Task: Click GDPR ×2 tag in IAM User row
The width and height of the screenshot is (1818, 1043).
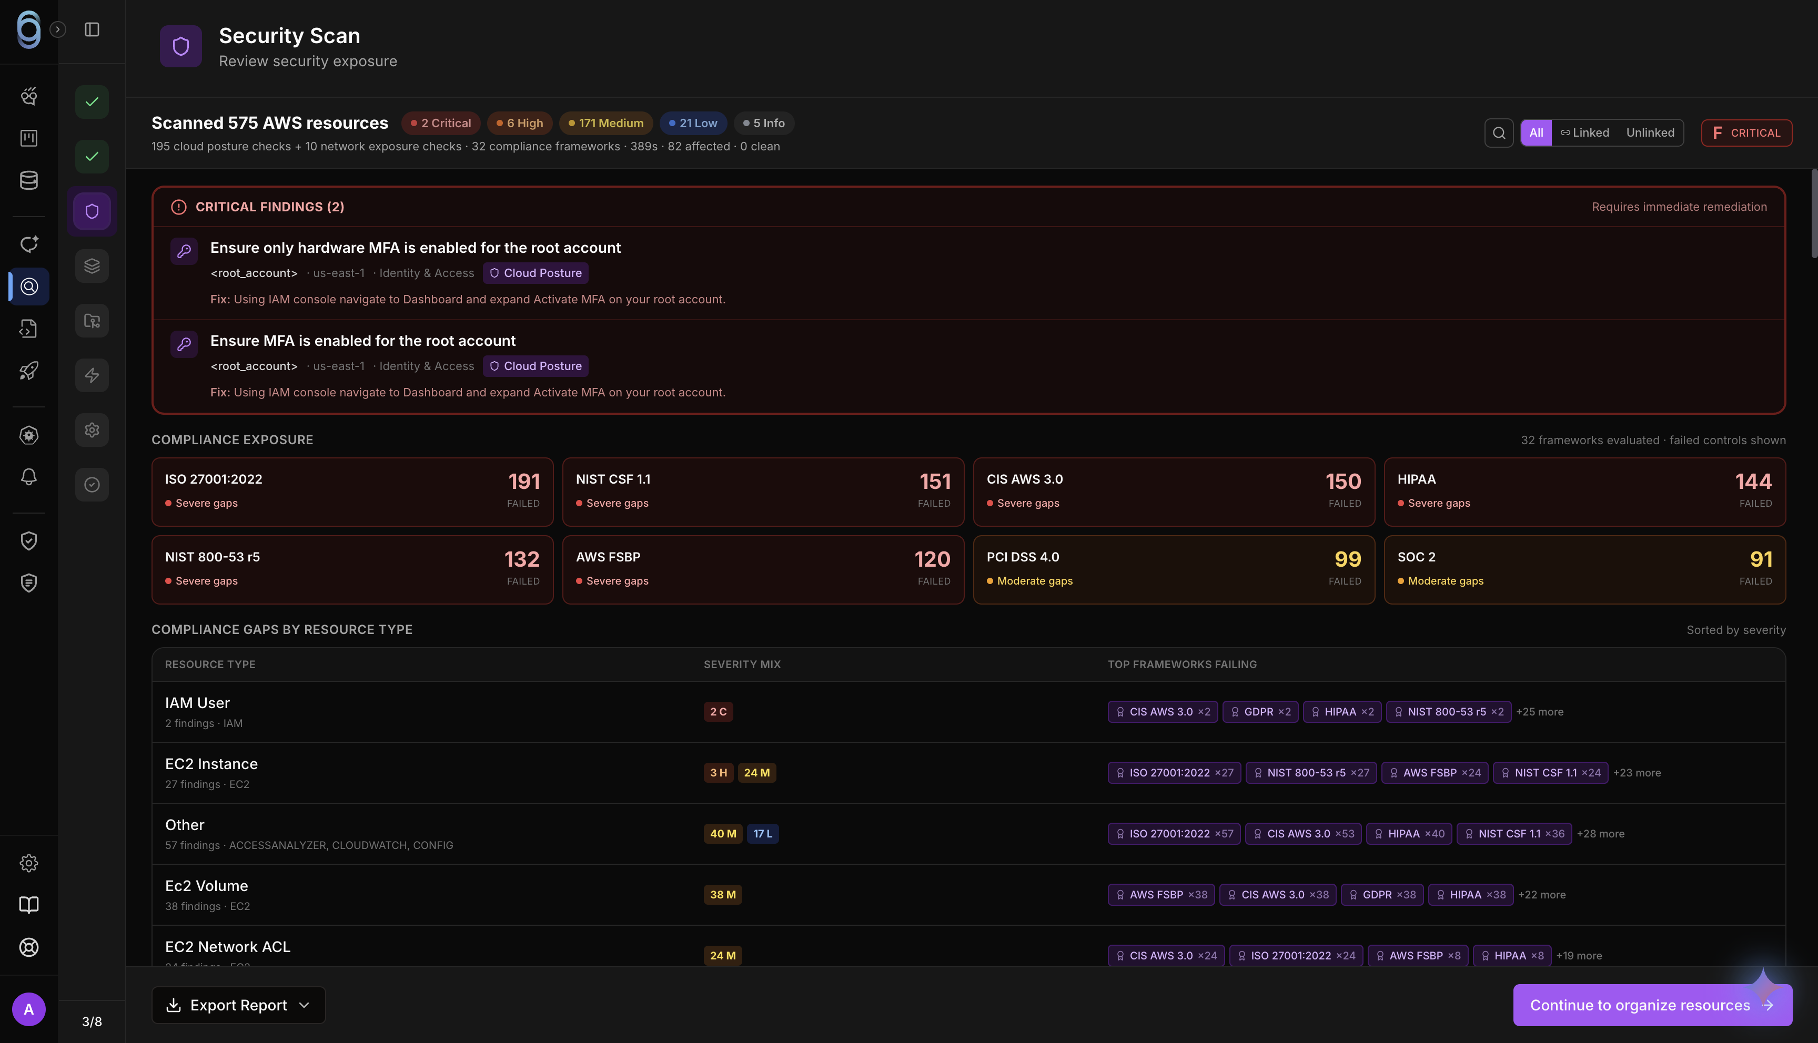Action: coord(1260,712)
